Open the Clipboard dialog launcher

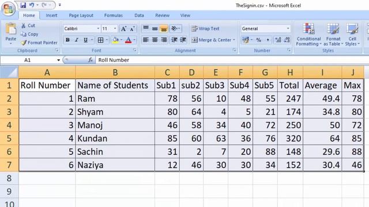click(57, 50)
